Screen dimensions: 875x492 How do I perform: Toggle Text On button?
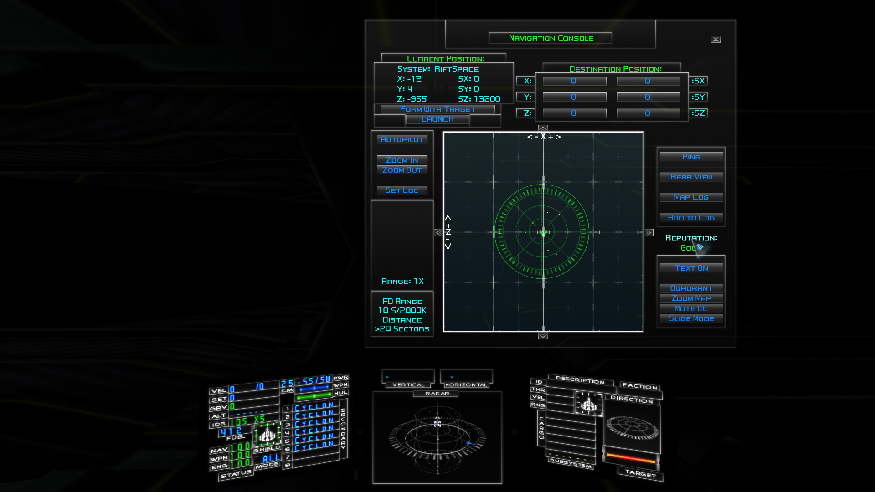coord(691,268)
